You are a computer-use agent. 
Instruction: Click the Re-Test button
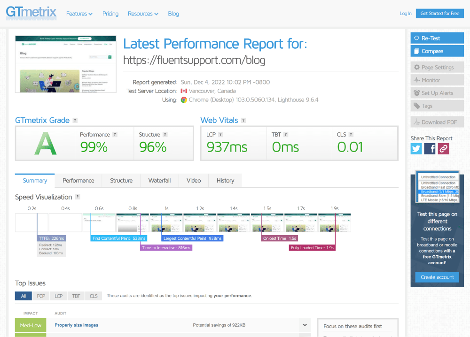437,38
